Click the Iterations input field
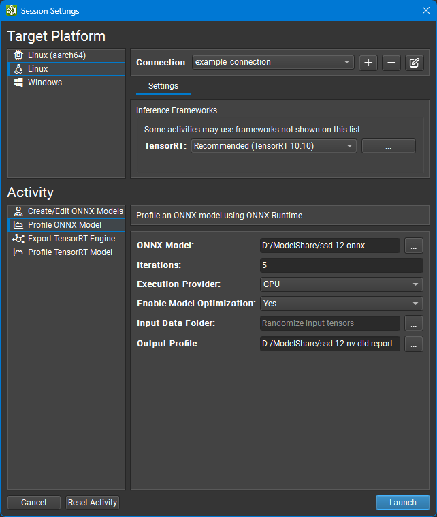 tap(341, 265)
